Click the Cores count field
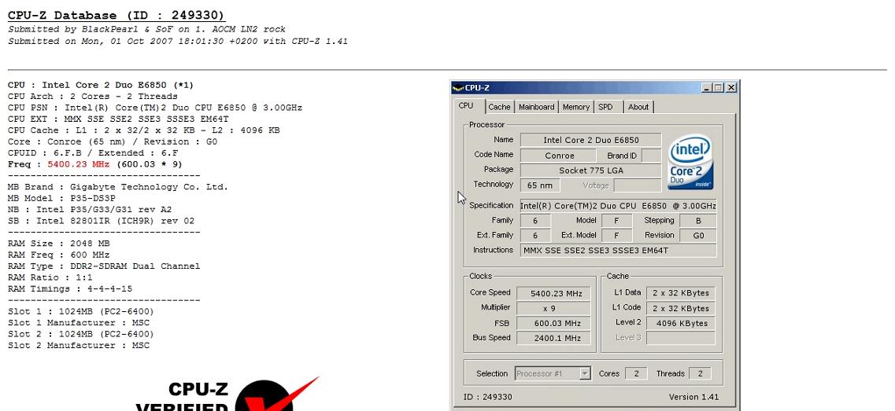895x411 pixels. 636,374
